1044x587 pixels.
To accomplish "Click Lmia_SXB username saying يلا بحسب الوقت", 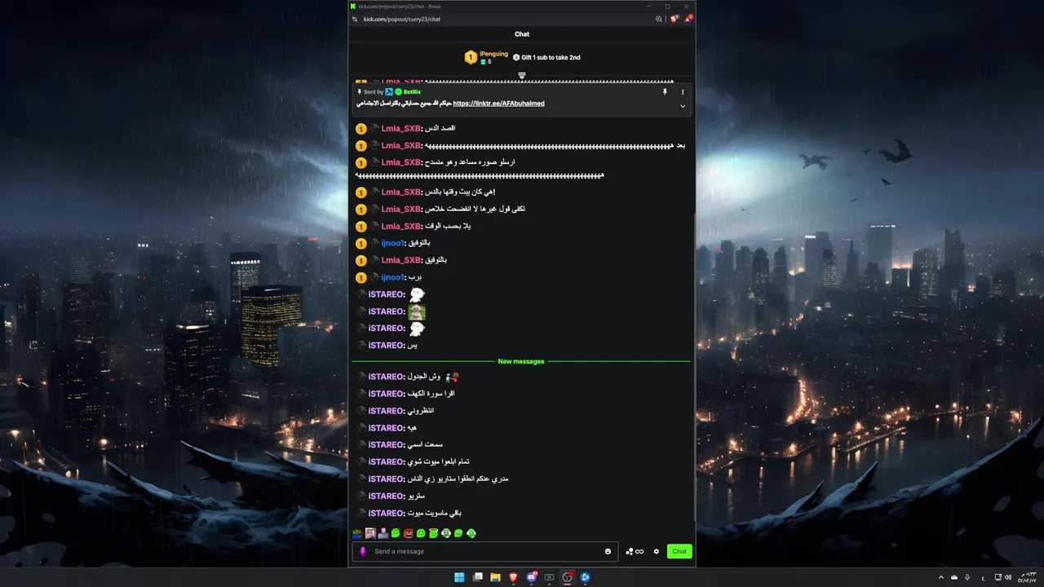I will tap(400, 226).
